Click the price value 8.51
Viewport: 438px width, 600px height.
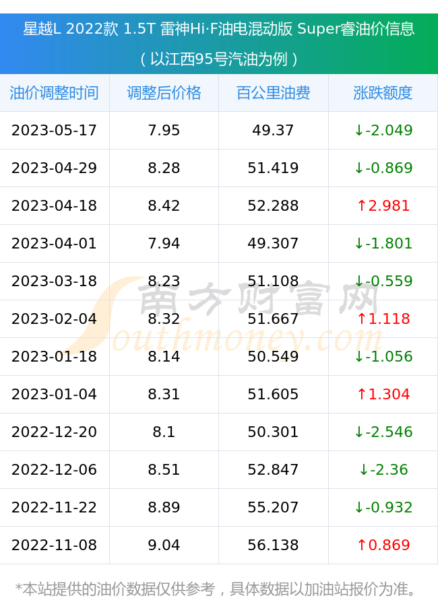[164, 469]
